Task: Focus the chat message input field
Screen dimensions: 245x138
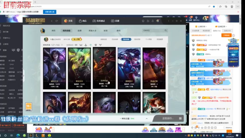Action: [213, 132]
